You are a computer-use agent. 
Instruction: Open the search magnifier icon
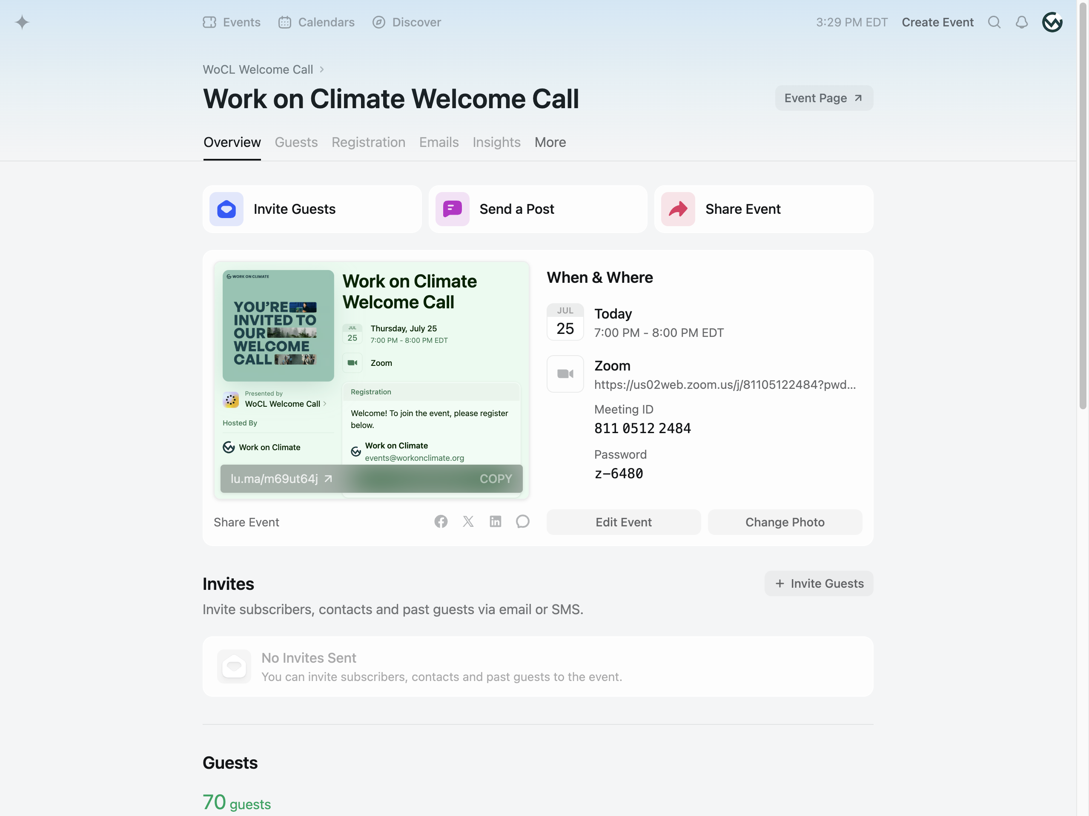pyautogui.click(x=994, y=22)
